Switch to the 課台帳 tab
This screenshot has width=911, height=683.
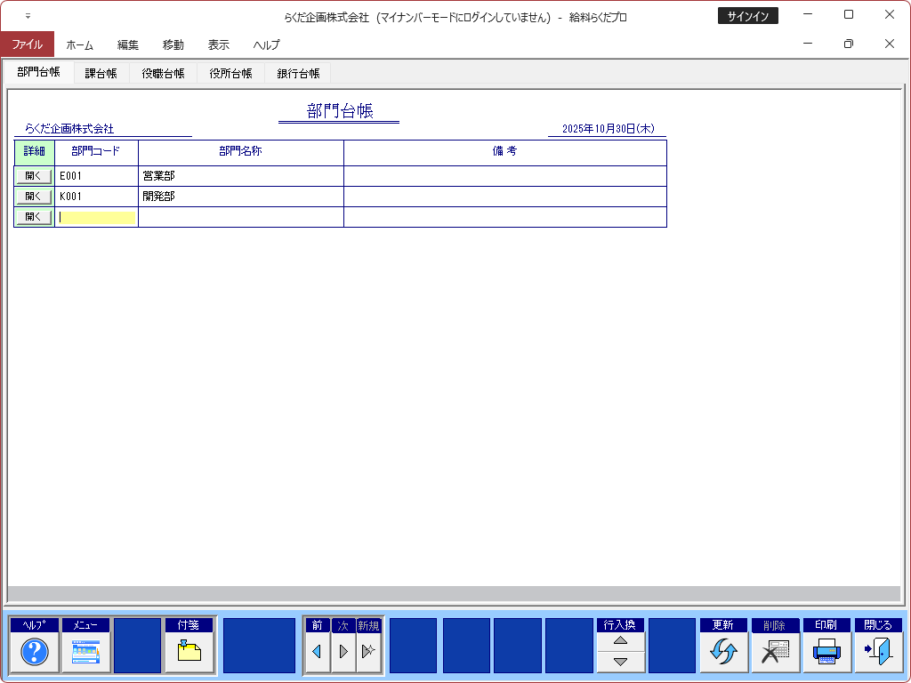pyautogui.click(x=101, y=74)
